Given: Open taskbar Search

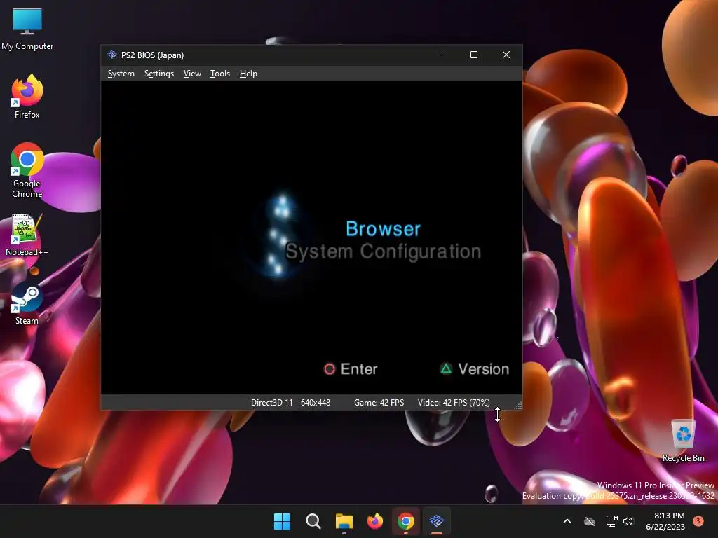Looking at the screenshot, I should click(313, 521).
